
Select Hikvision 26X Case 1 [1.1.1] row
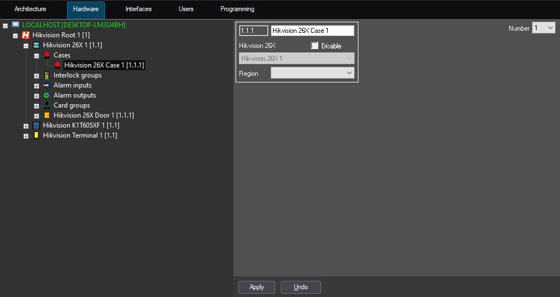pos(104,65)
